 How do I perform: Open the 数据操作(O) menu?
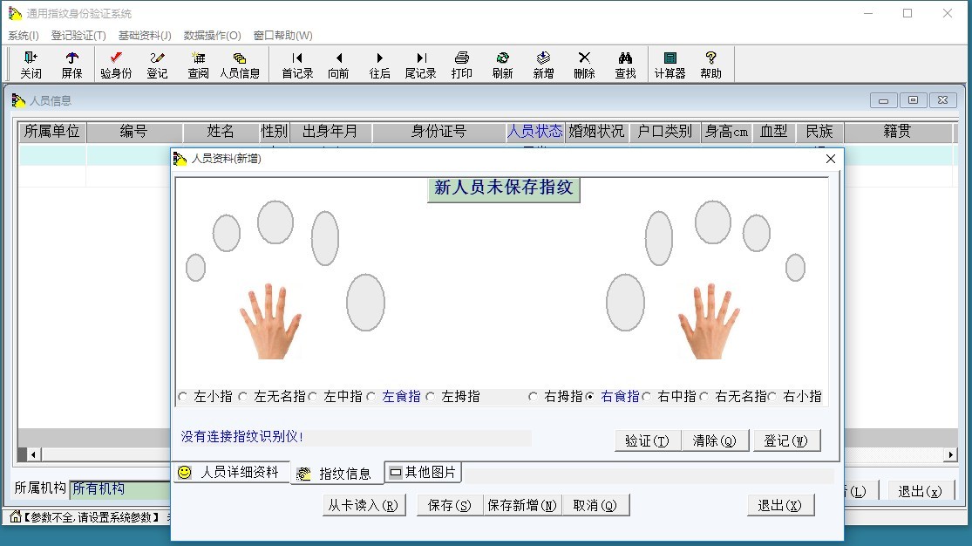pos(212,36)
